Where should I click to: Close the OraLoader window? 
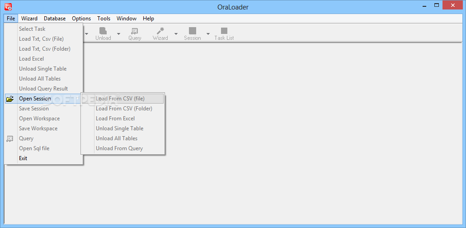pos(453,5)
